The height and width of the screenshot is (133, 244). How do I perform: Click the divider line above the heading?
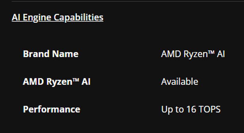128,1
